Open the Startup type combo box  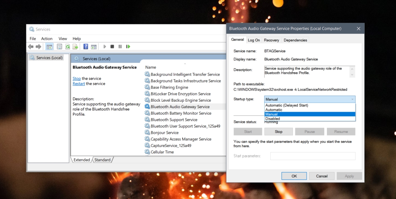click(310, 99)
